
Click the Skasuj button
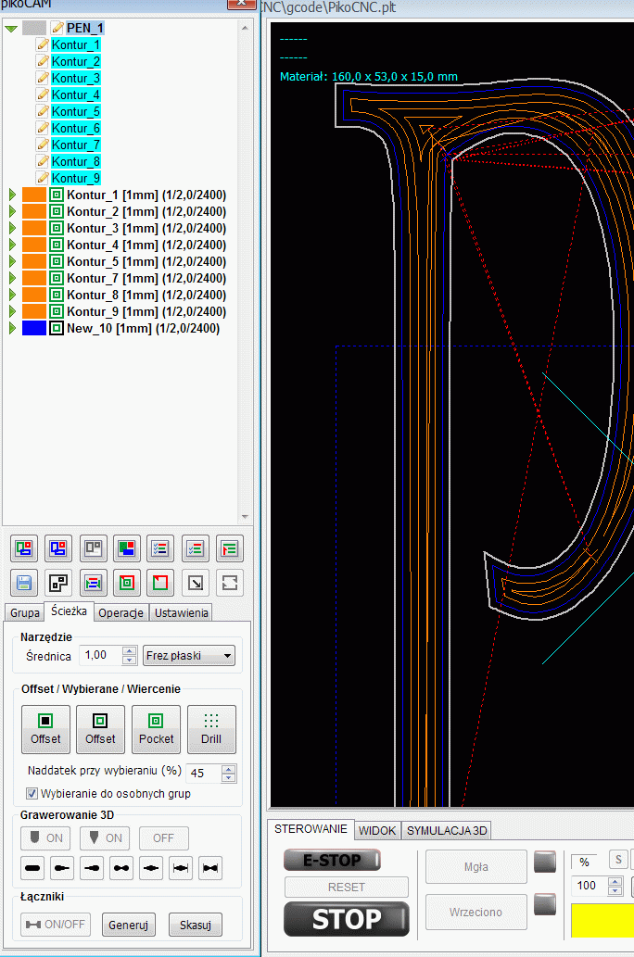196,925
